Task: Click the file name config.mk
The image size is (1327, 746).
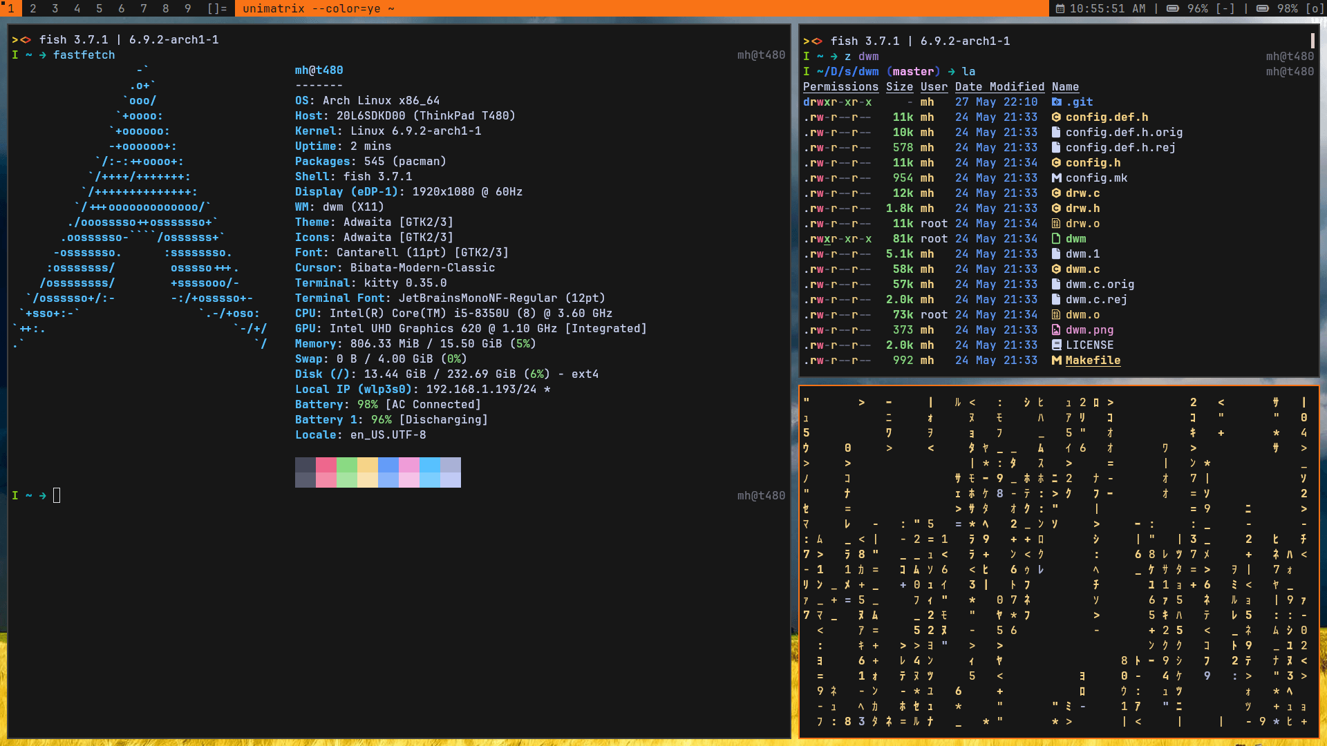Action: (1096, 178)
